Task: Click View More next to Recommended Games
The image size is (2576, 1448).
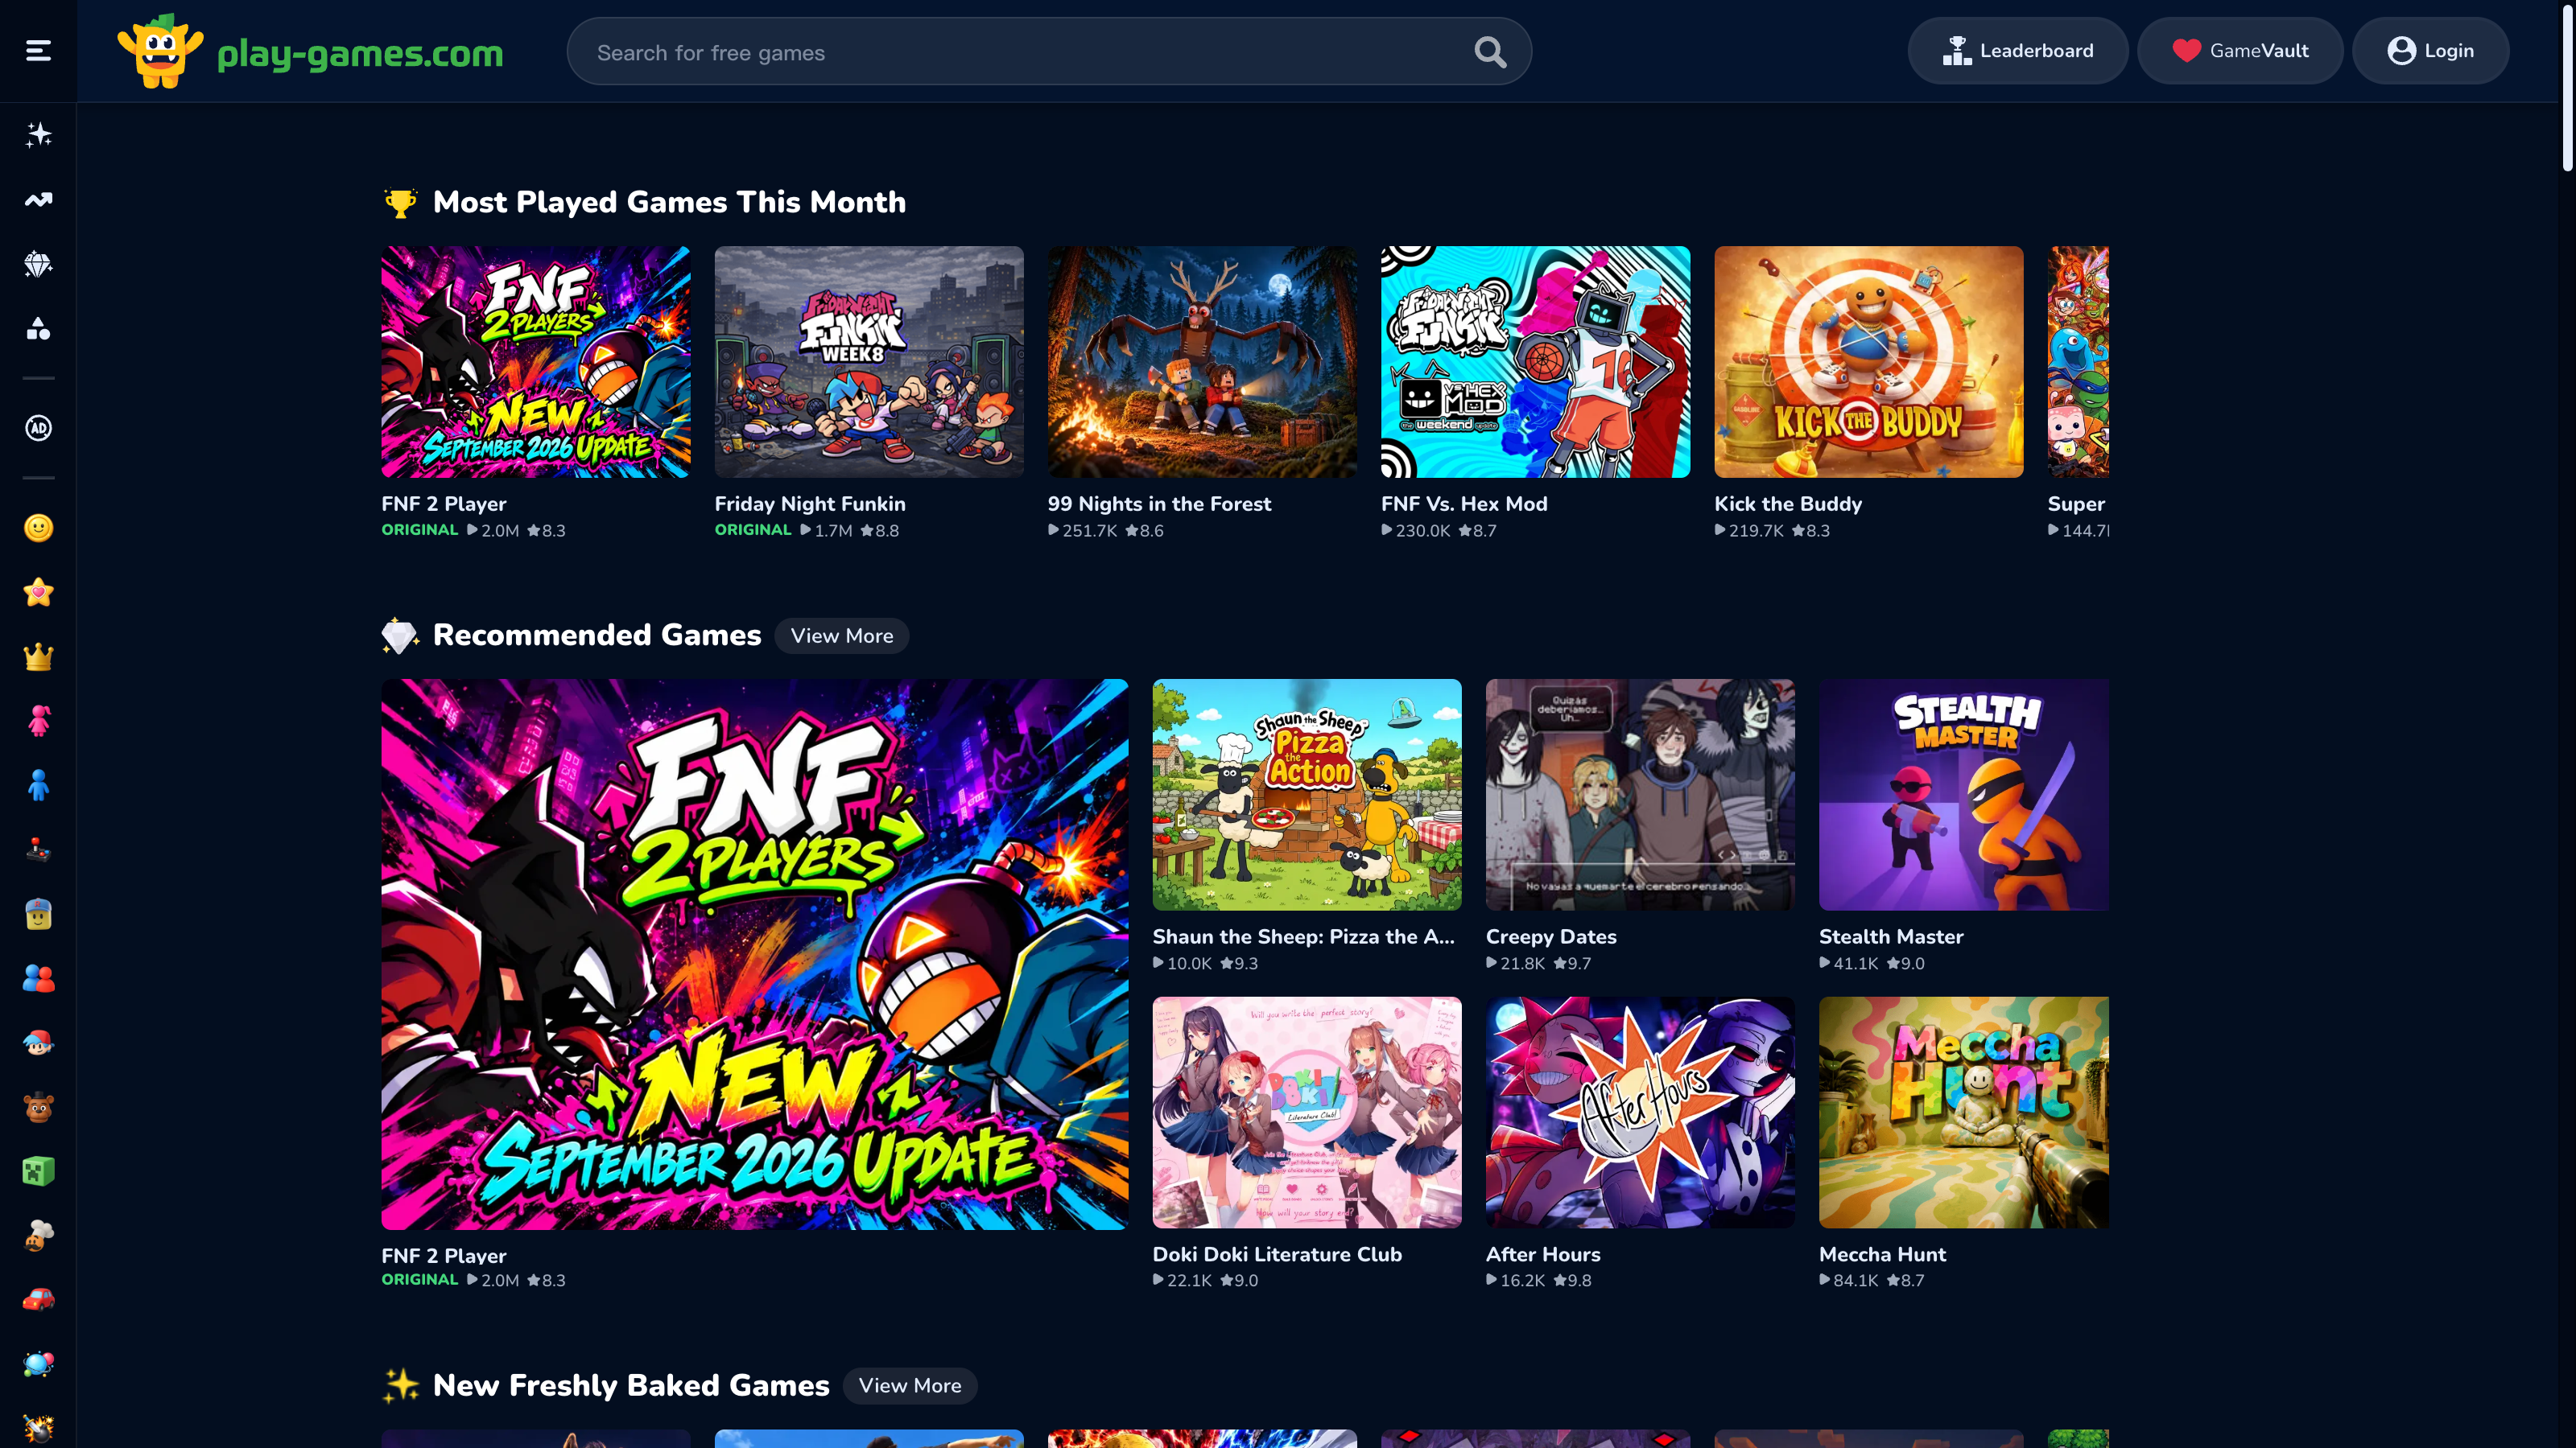Action: [842, 636]
